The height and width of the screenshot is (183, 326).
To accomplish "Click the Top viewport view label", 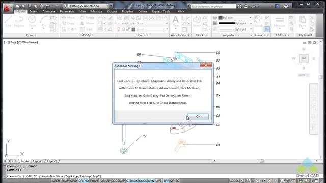I will pos(13,42).
